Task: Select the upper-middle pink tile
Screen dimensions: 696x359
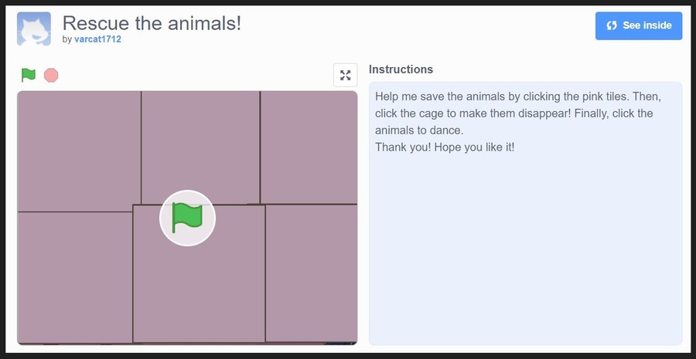Action: (x=200, y=147)
